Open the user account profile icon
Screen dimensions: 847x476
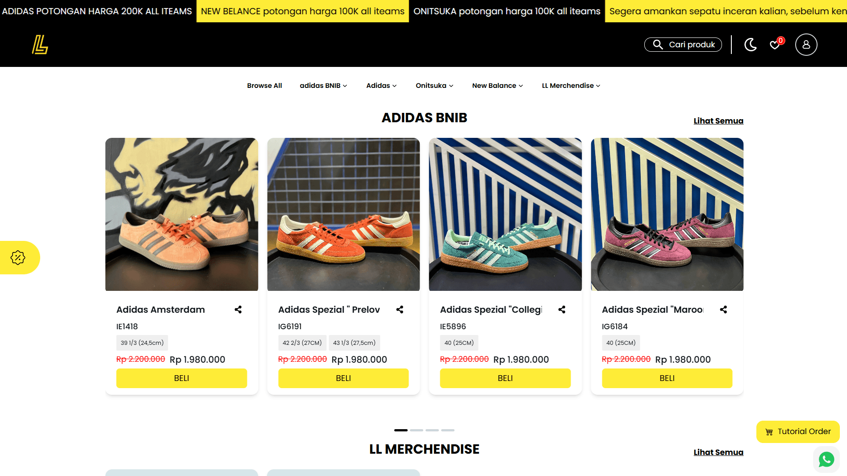coord(806,45)
